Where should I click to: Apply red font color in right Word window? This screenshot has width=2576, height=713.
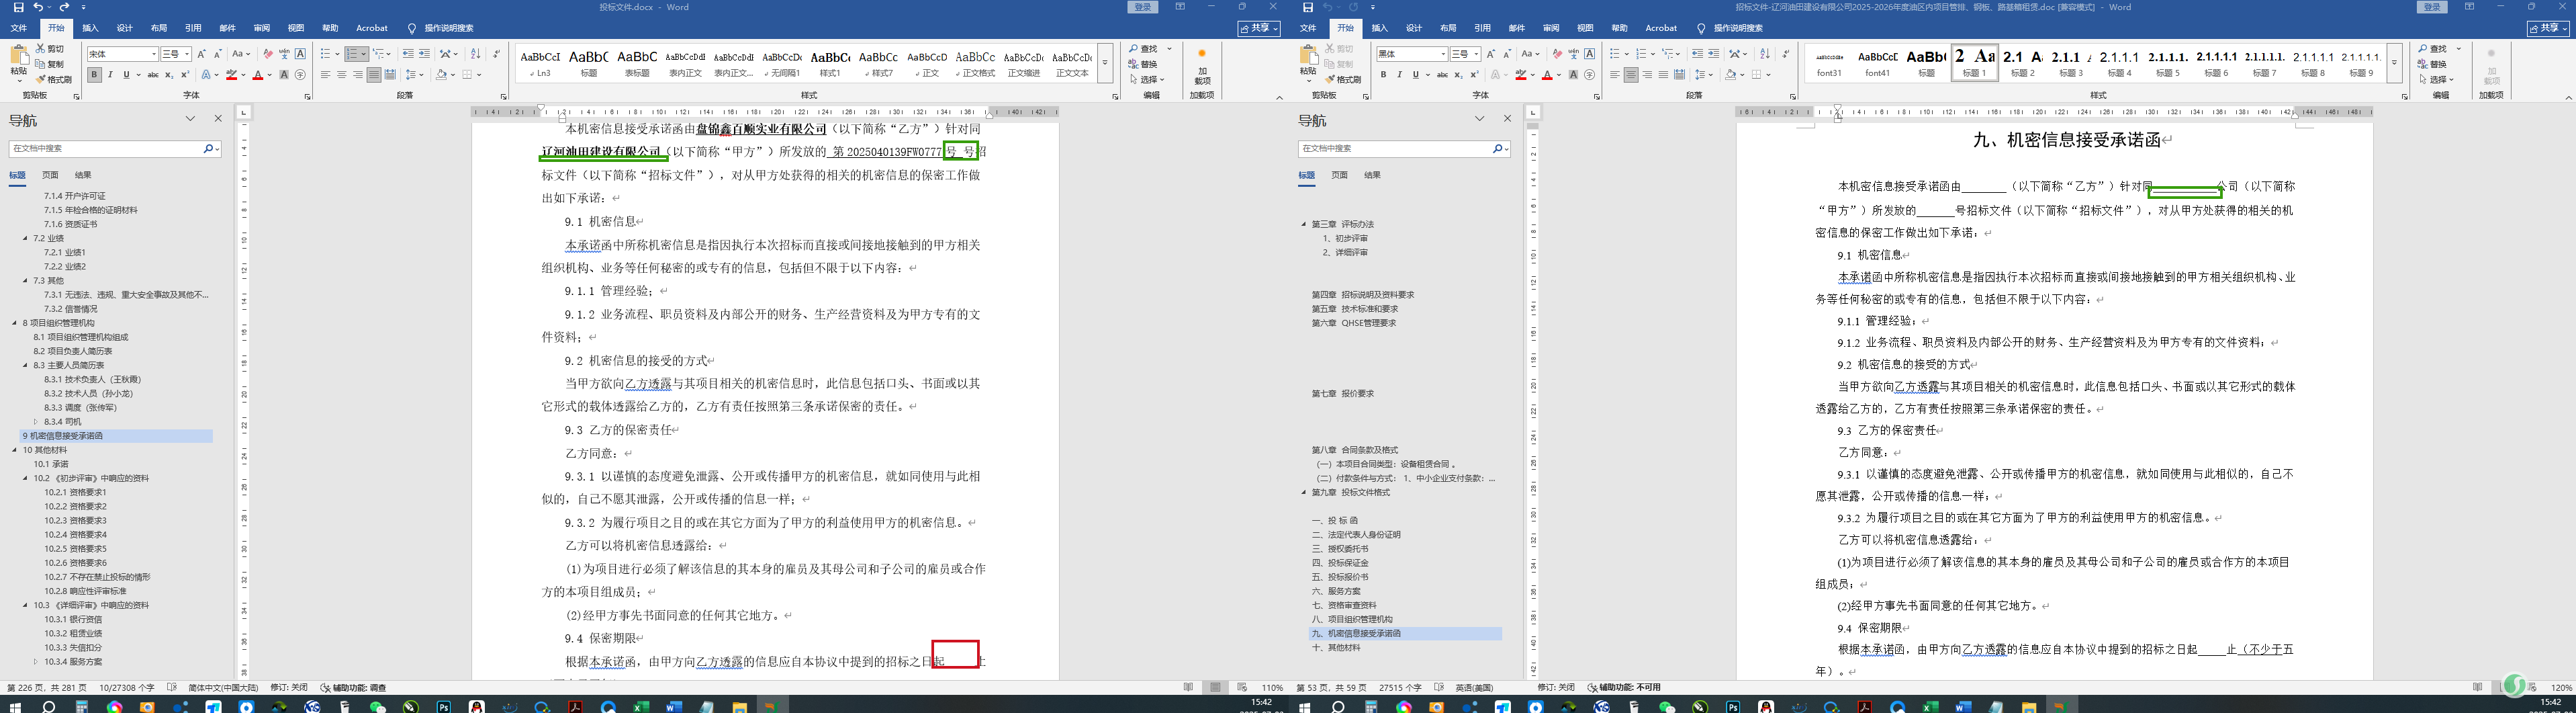coord(1547,74)
